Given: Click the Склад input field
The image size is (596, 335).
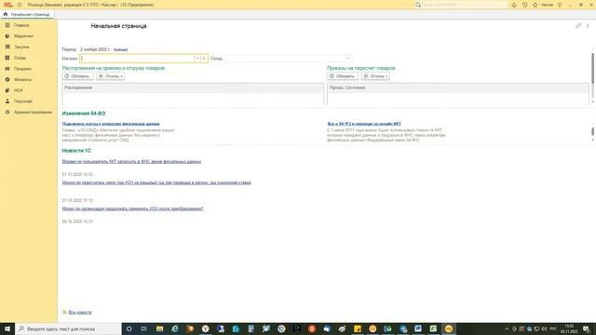Looking at the screenshot, I should (x=285, y=59).
